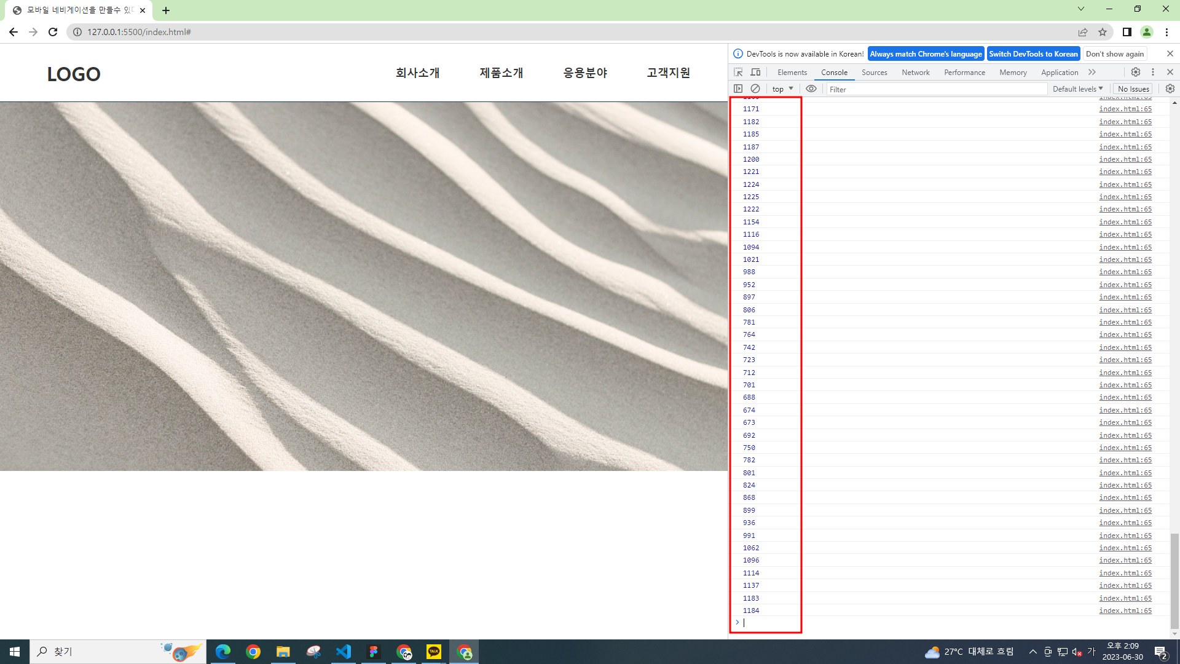This screenshot has height=664, width=1180.
Task: Toggle the Chrome side panel button
Action: click(1127, 32)
